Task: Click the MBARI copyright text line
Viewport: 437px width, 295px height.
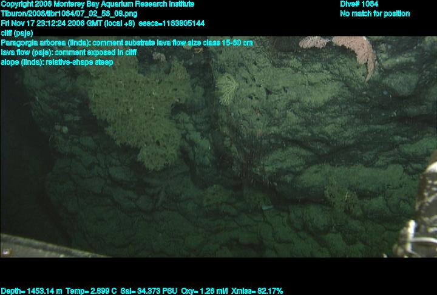Action: point(97,4)
